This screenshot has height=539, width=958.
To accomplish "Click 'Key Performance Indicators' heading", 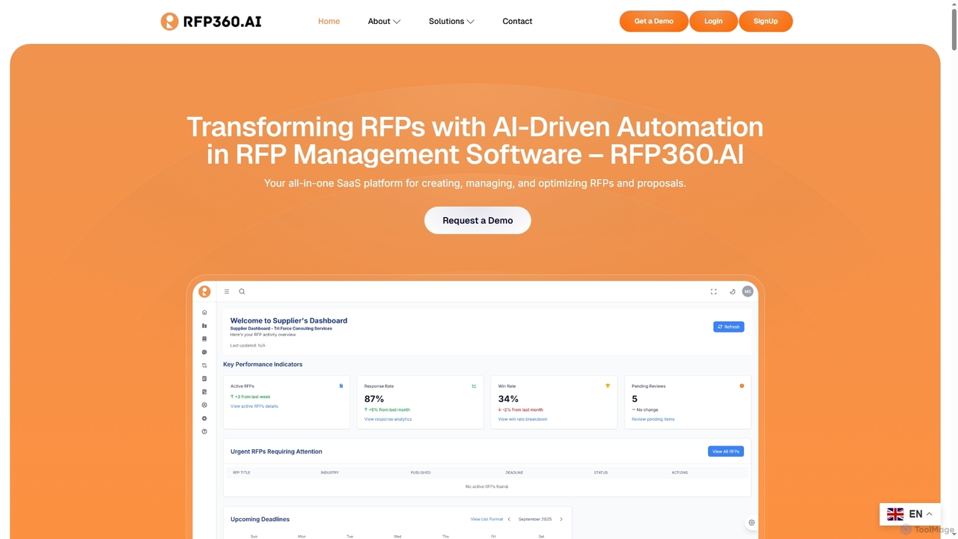I will 263,365.
